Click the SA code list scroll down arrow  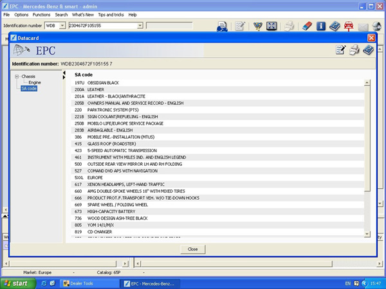(x=367, y=234)
